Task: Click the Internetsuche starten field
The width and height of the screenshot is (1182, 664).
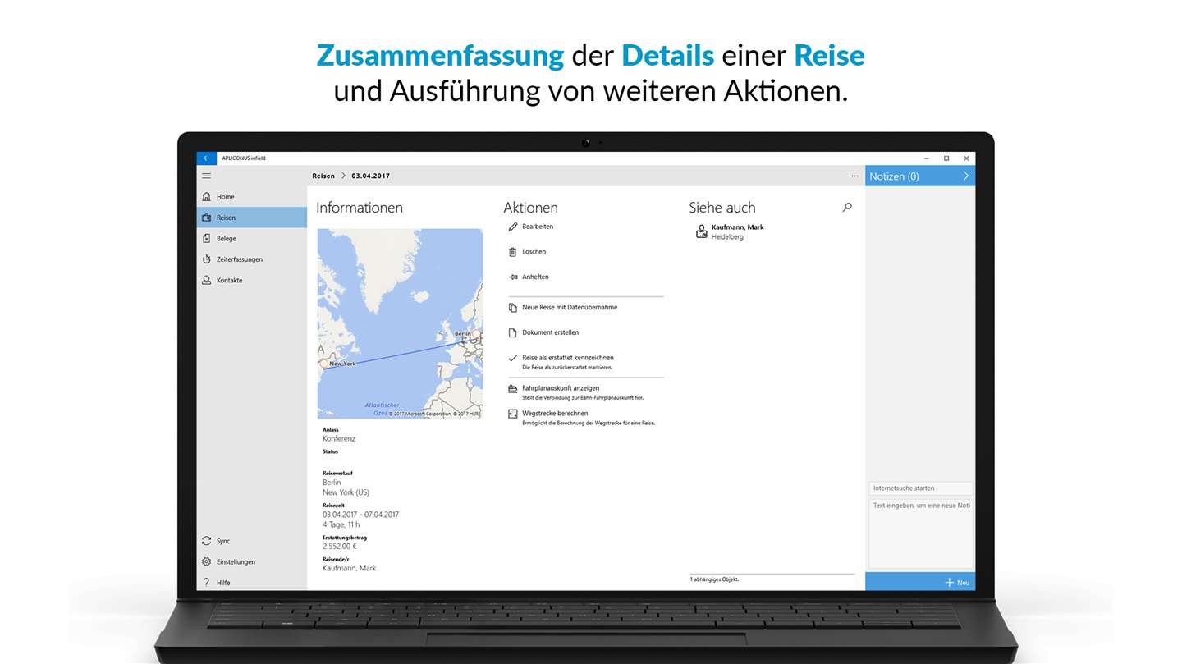Action: click(x=920, y=488)
